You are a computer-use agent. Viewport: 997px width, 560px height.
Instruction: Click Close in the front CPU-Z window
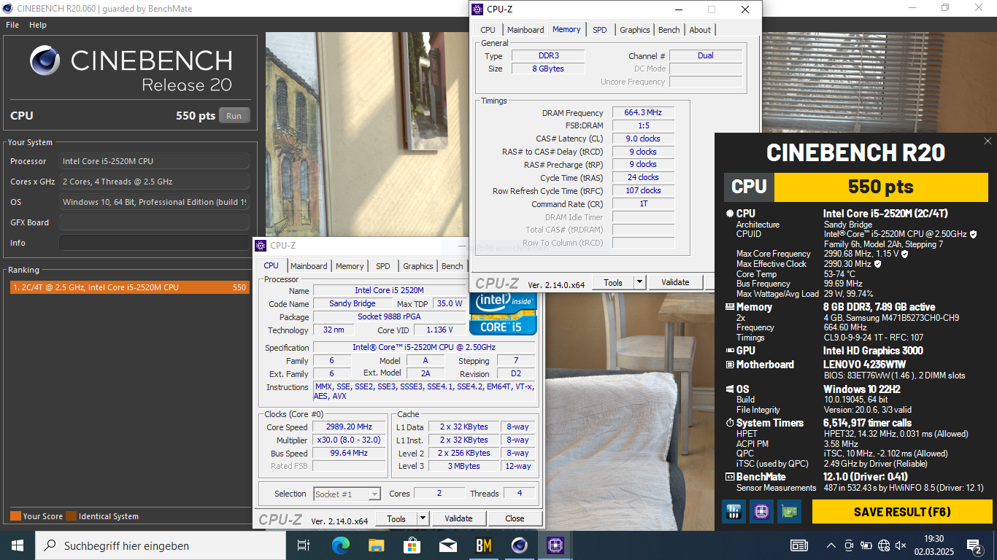[515, 518]
